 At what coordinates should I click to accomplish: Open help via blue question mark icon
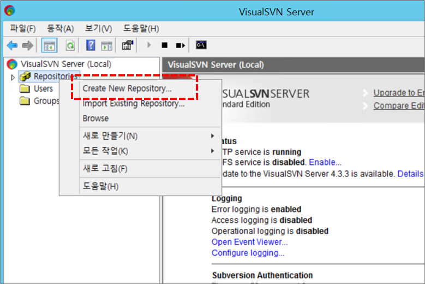(x=91, y=45)
